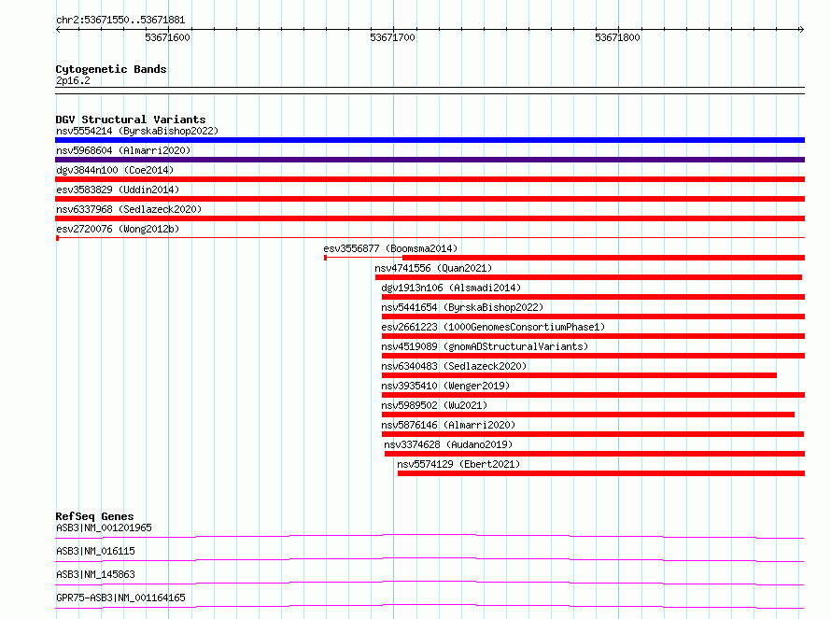The width and height of the screenshot is (831, 619).
Task: Open gene ASB3|NM_016115 label
Action: click(95, 551)
